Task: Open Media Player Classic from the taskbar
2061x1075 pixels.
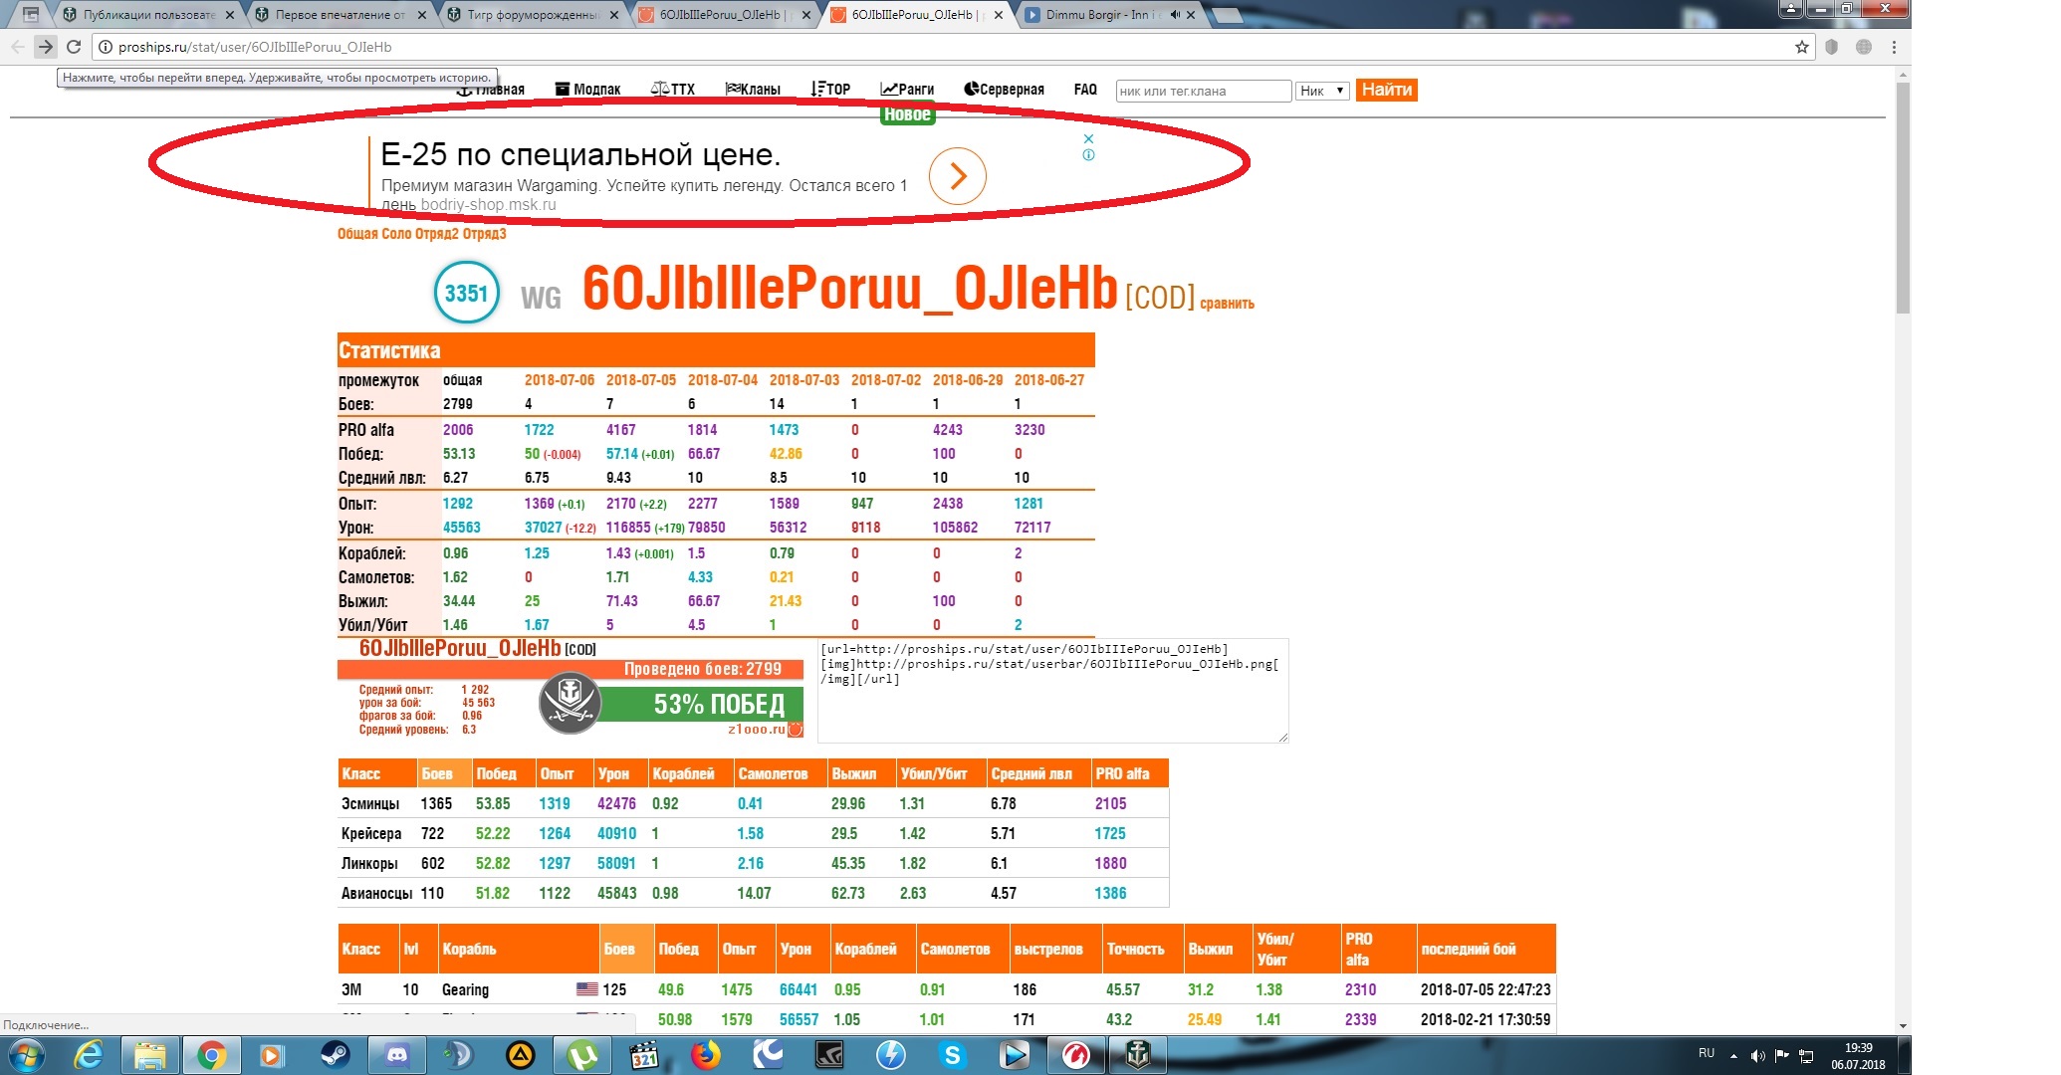Action: (x=644, y=1055)
